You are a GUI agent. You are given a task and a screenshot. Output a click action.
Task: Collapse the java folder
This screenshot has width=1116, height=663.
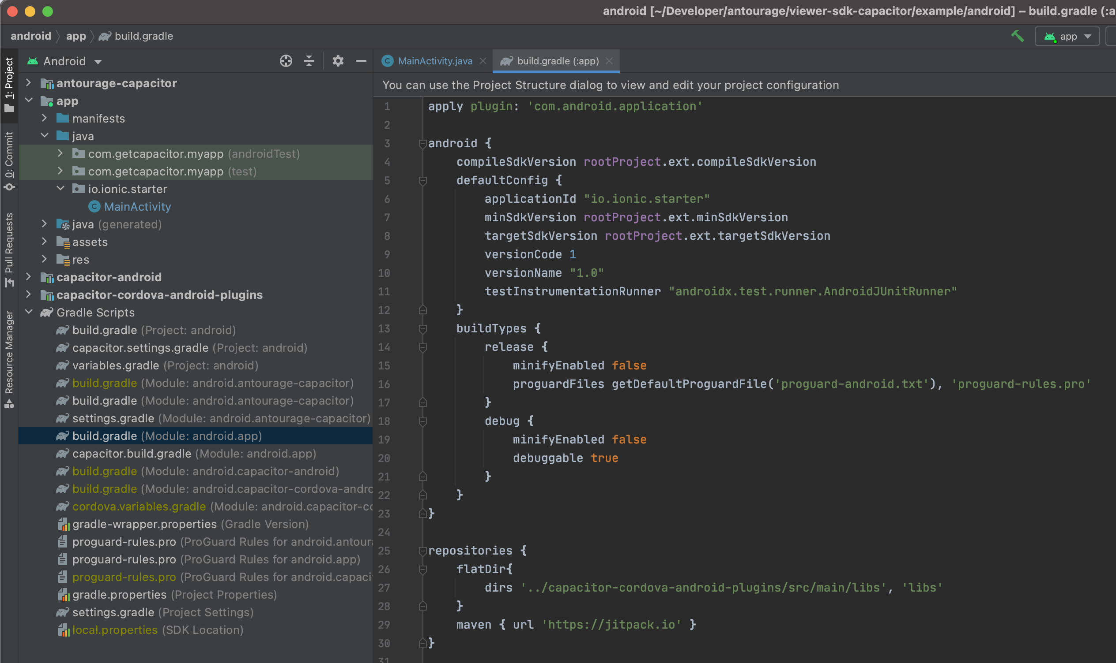pyautogui.click(x=44, y=135)
